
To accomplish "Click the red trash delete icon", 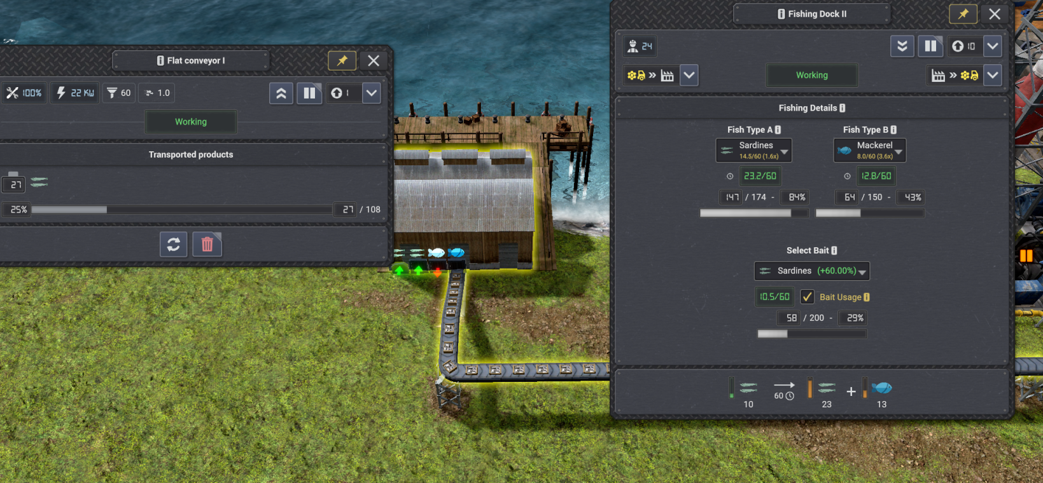I will [x=207, y=244].
